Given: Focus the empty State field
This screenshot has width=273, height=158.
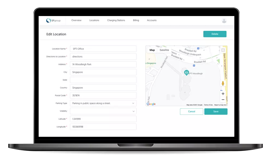Looking at the screenshot, I should pos(103,80).
